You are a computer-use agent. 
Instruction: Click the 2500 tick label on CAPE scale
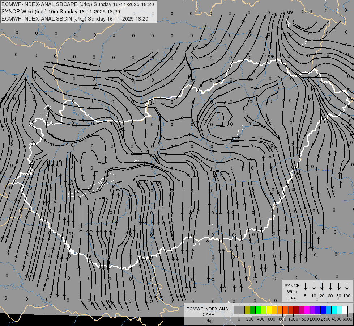(x=326, y=319)
